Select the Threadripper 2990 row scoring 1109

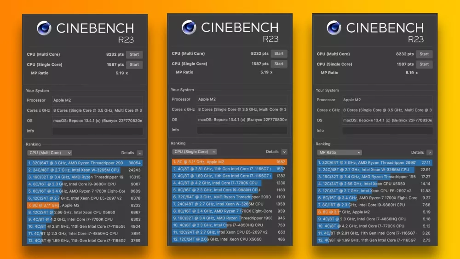click(230, 197)
